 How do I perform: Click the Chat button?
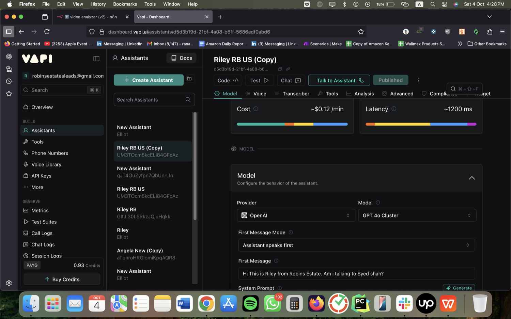(291, 80)
